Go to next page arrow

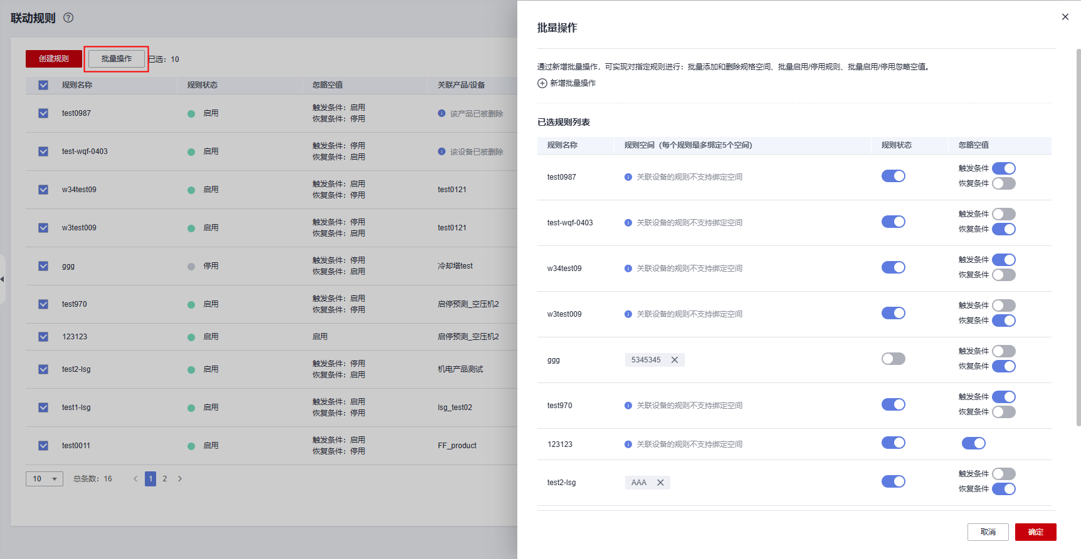point(180,479)
